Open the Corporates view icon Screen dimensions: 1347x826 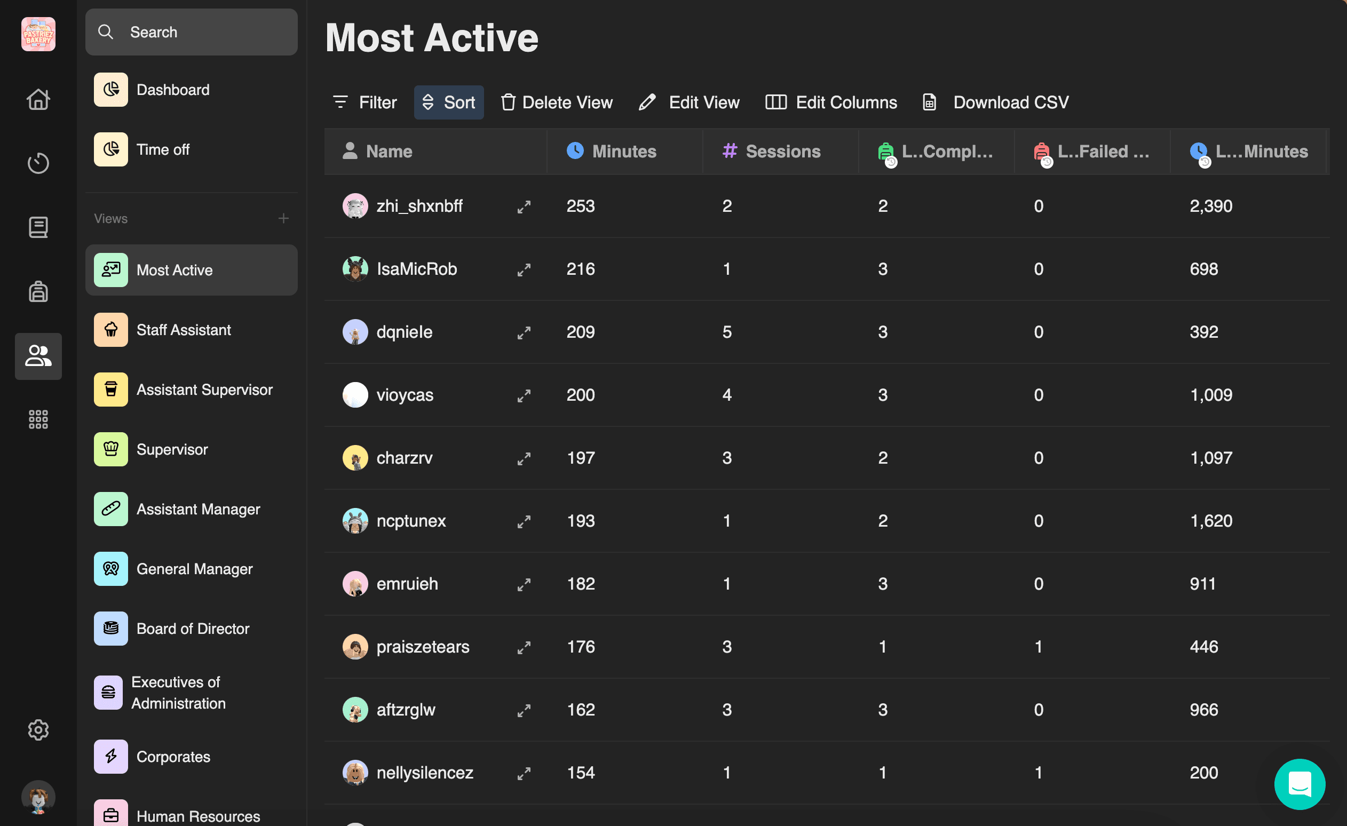(110, 756)
